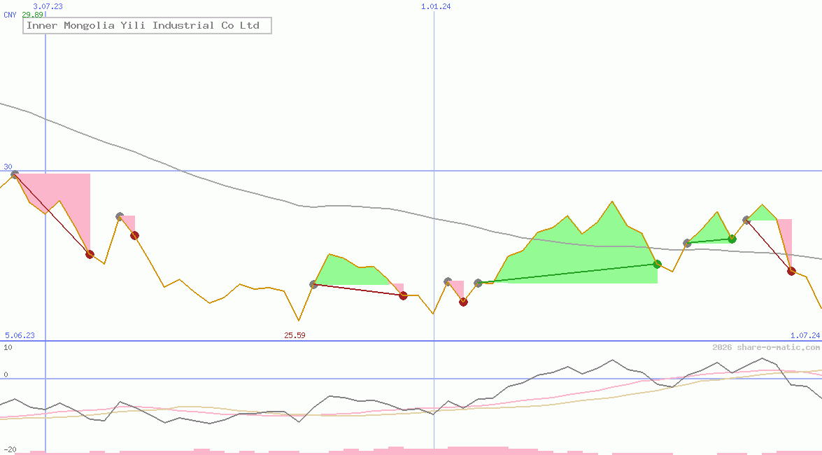The width and height of the screenshot is (822, 455).
Task: Click the 3.07.23 date label
Action: [48, 6]
